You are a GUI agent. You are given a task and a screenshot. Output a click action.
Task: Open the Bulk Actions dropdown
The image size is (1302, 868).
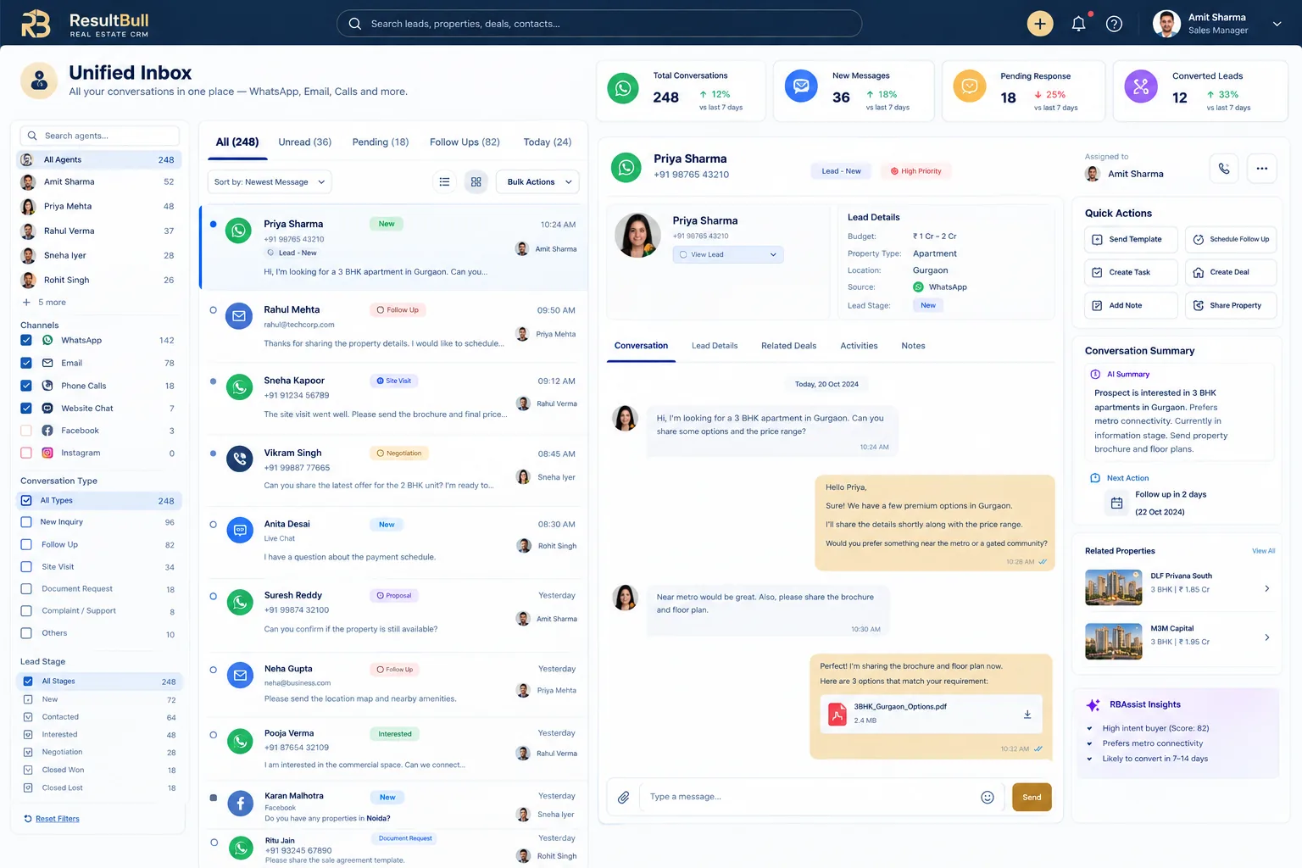[x=538, y=181]
